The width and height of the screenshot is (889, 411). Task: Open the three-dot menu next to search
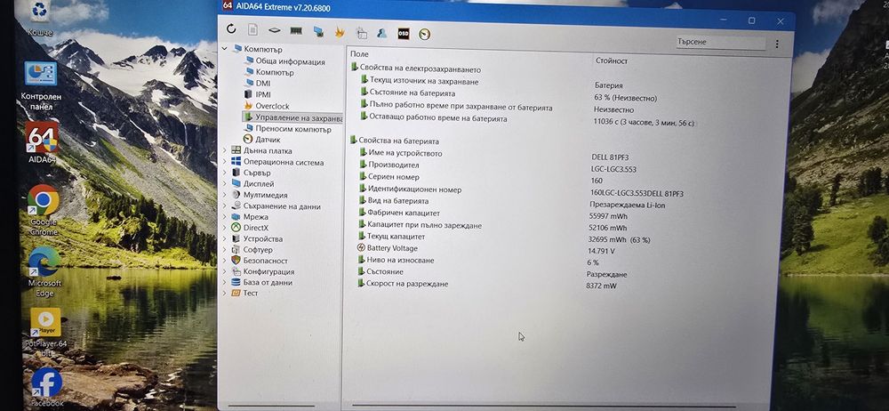pos(777,44)
